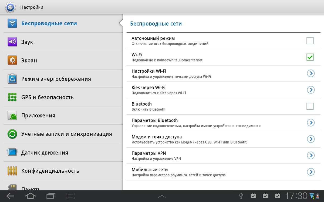The width and height of the screenshot is (324, 202).
Task: Tap the sync icon for Учетные записи
Action: tap(12, 134)
